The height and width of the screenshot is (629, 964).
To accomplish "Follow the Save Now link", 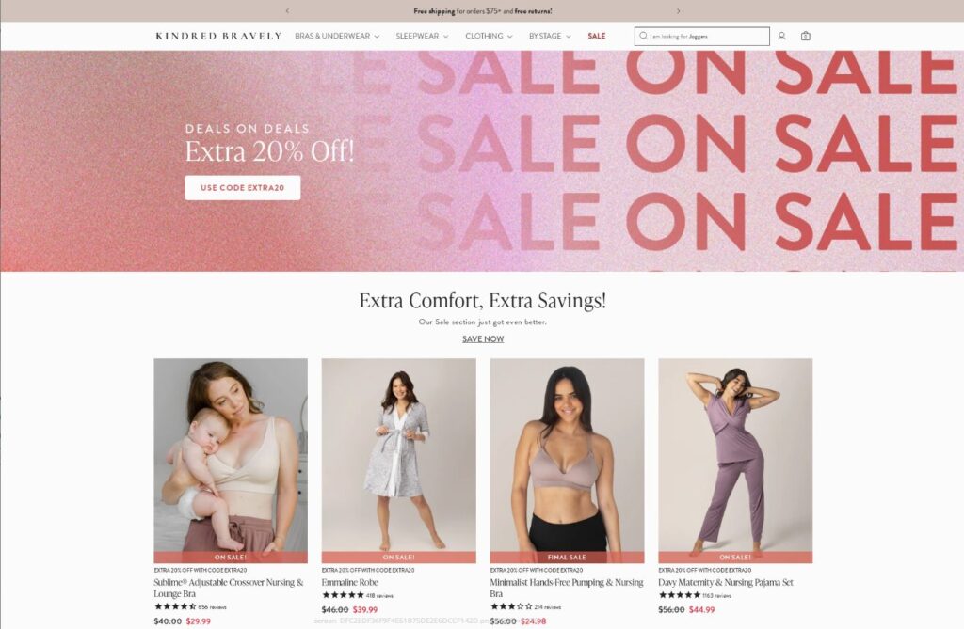I will [483, 339].
